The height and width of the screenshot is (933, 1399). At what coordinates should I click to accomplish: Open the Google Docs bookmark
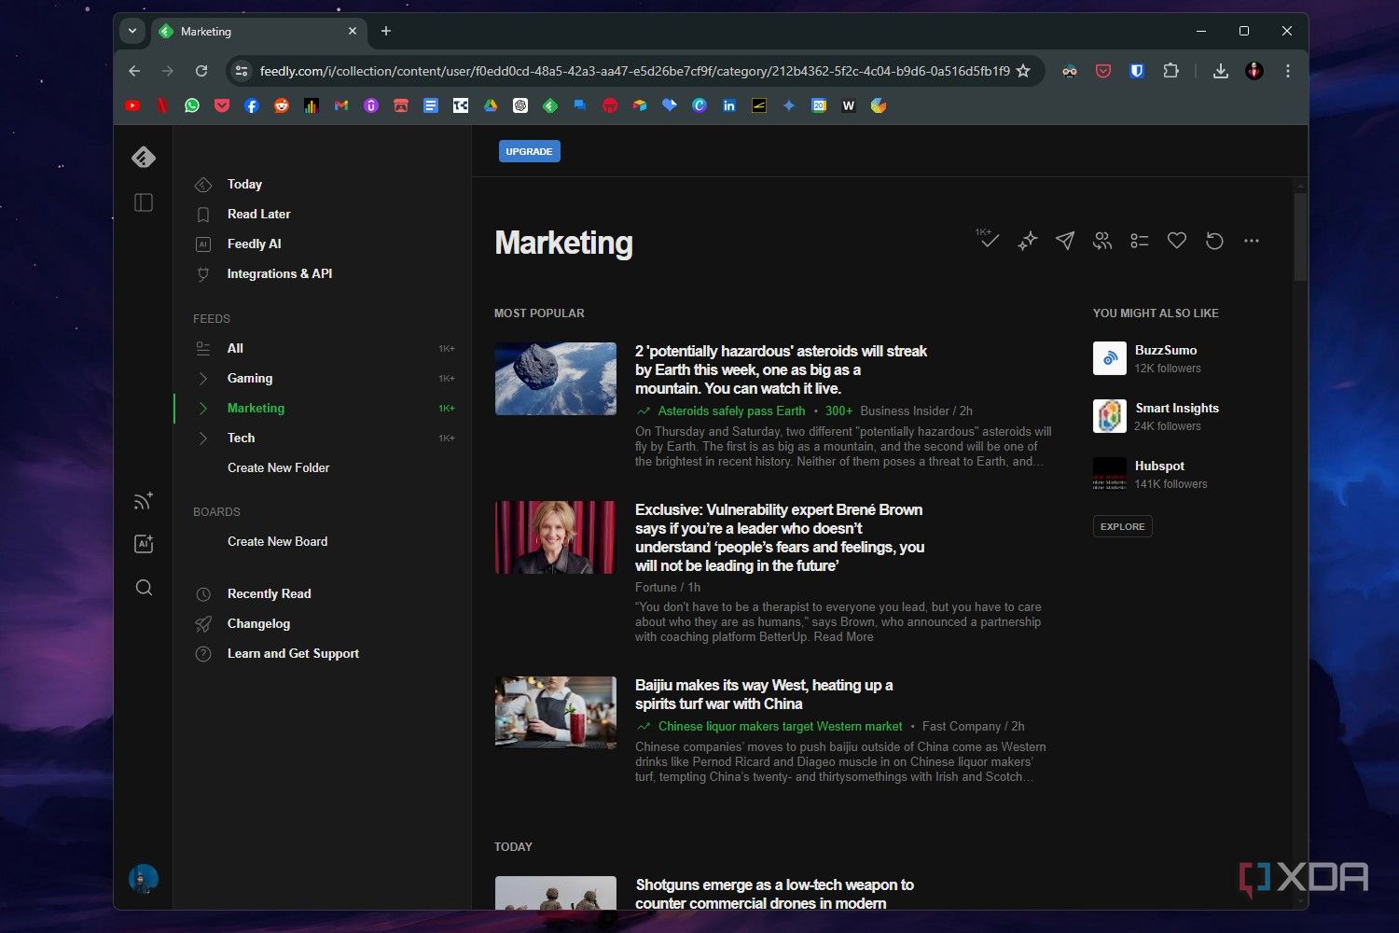[431, 106]
